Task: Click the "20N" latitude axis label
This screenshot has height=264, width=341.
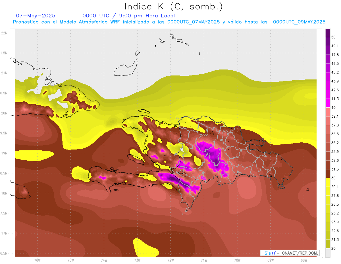Action: (5, 113)
